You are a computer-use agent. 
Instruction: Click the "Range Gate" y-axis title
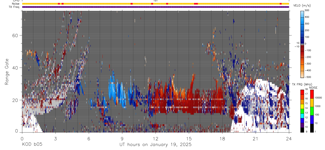click(7, 71)
